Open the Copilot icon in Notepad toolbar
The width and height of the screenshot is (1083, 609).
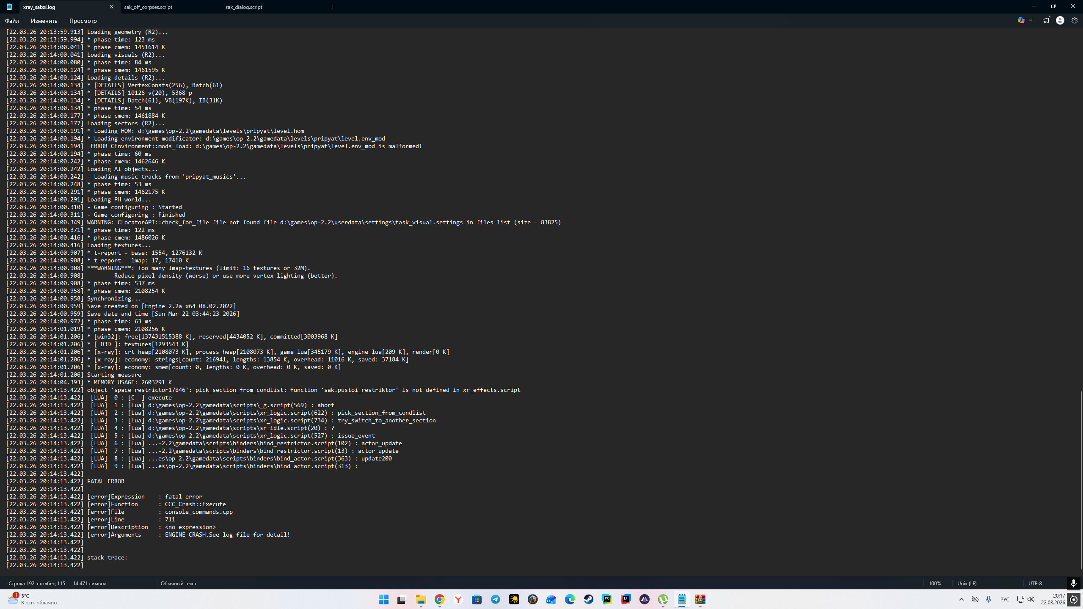pos(1021,20)
